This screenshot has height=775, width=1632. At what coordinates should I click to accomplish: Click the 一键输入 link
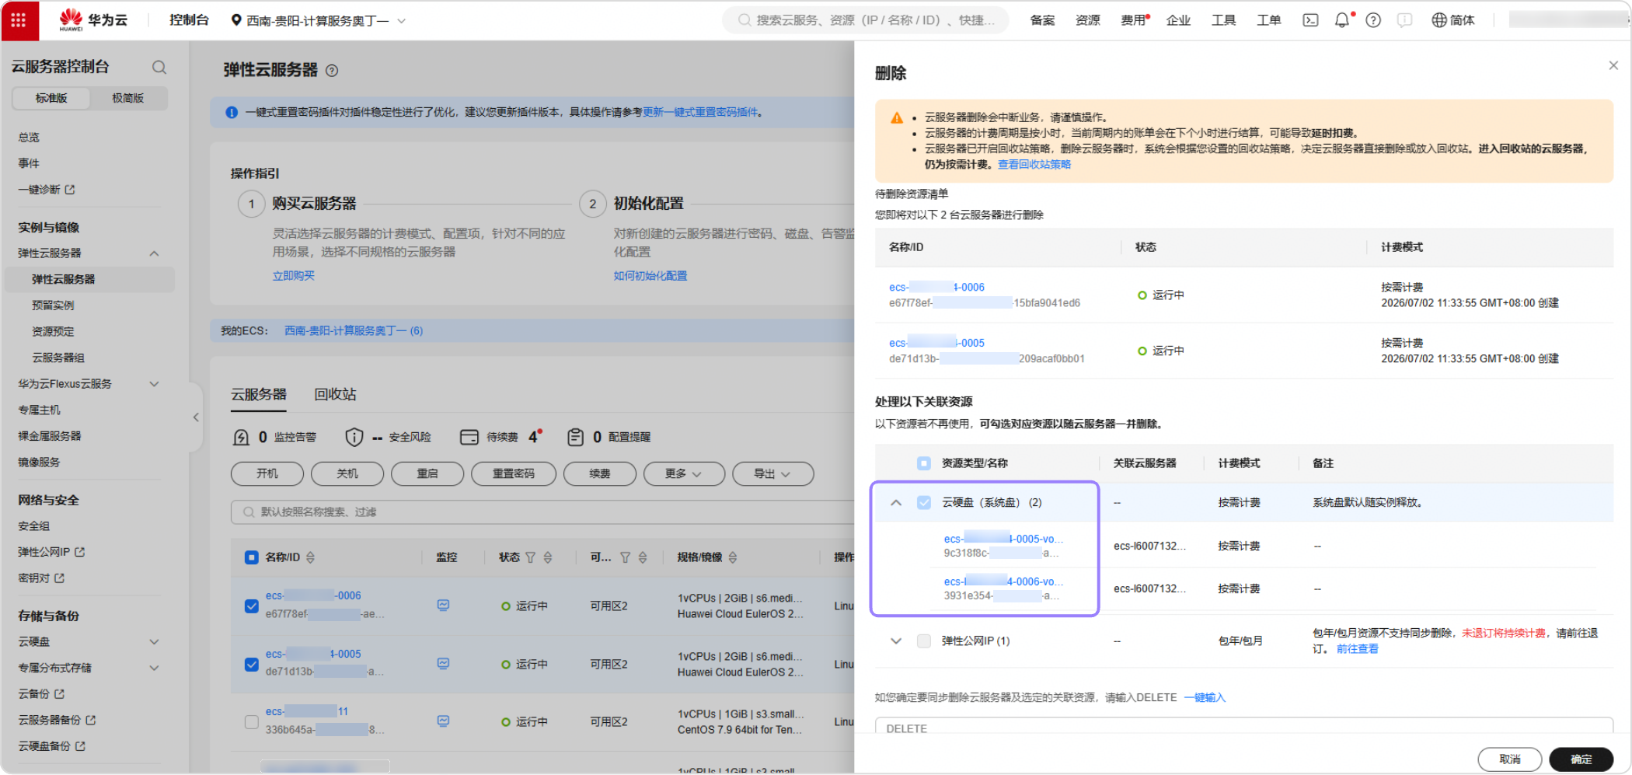[1205, 697]
